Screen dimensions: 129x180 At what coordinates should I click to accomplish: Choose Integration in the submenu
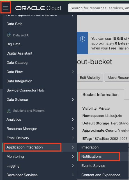coord(90,147)
